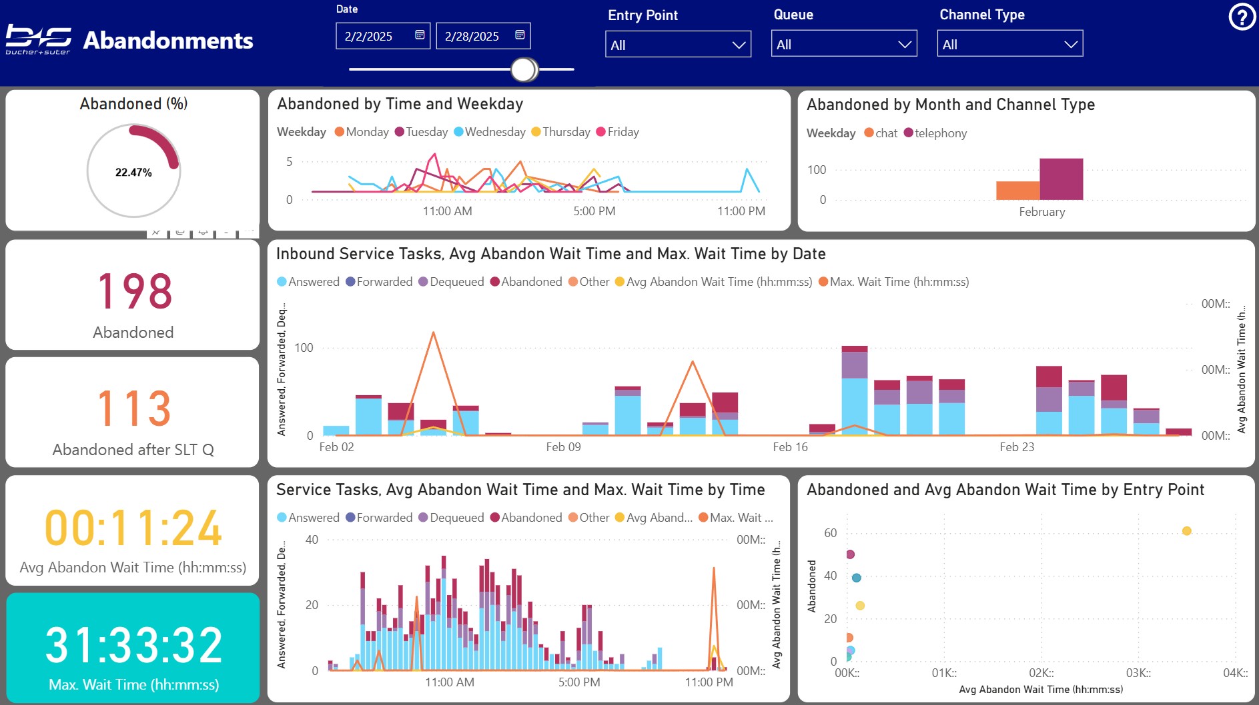Open the help question mark icon

click(1242, 17)
